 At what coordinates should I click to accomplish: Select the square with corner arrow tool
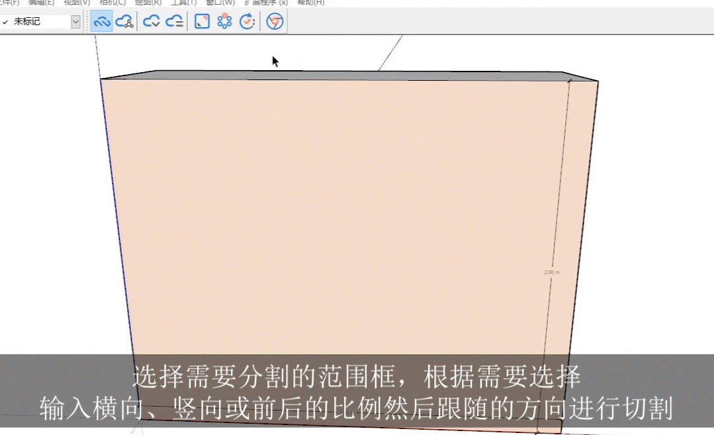(202, 22)
